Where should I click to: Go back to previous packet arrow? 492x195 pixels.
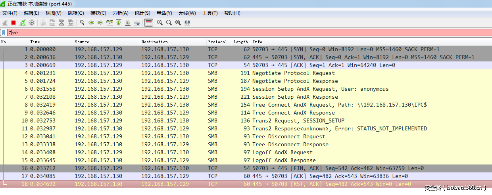click(91, 23)
